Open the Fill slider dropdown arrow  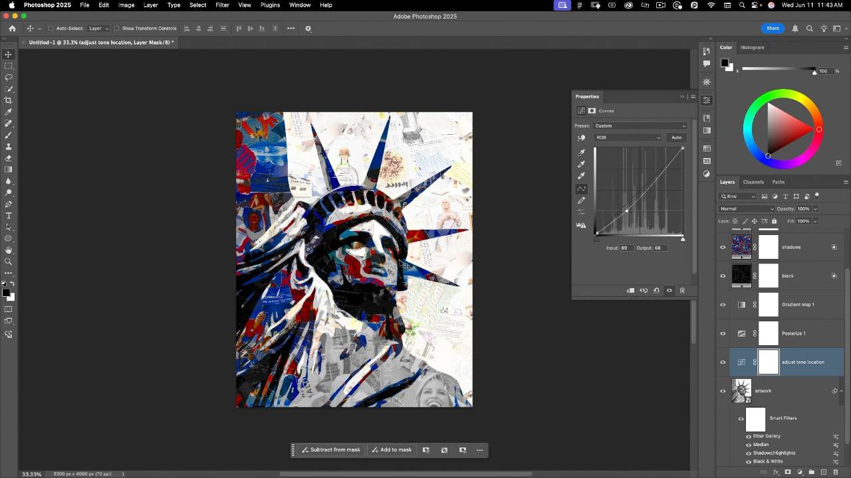[815, 221]
